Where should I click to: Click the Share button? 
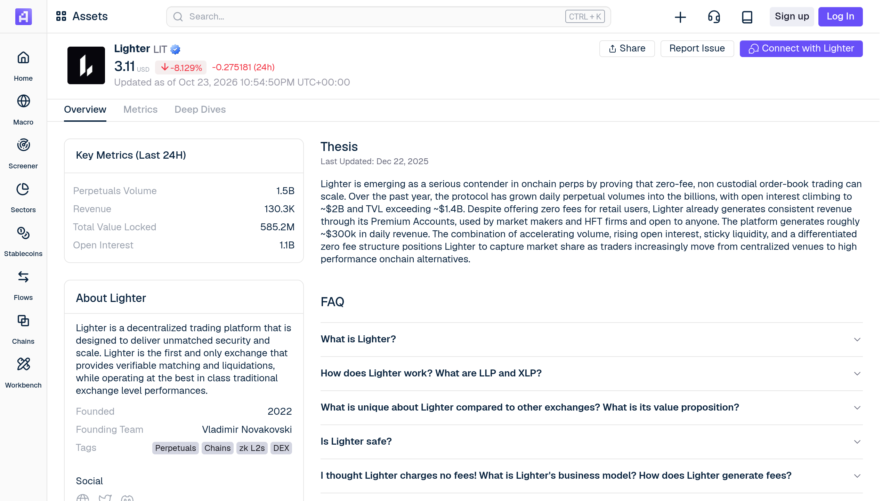pyautogui.click(x=627, y=49)
